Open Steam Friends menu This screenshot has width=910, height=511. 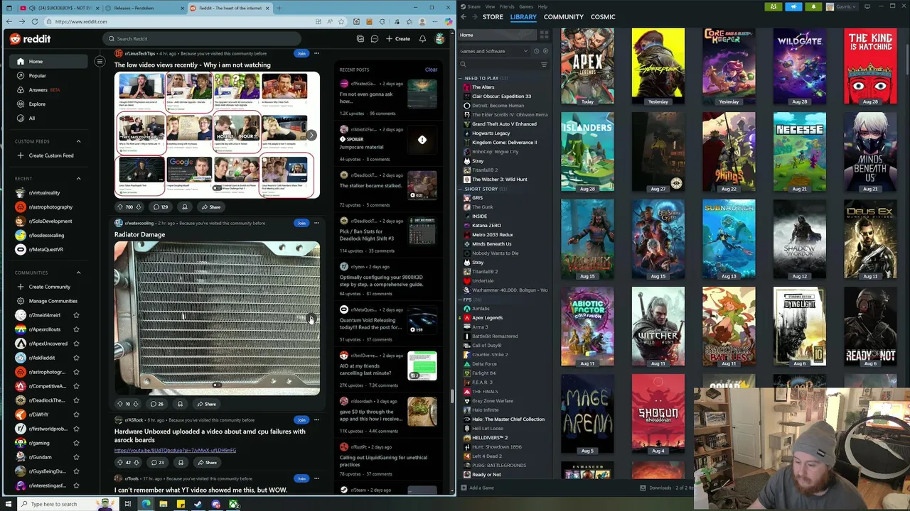tap(507, 6)
